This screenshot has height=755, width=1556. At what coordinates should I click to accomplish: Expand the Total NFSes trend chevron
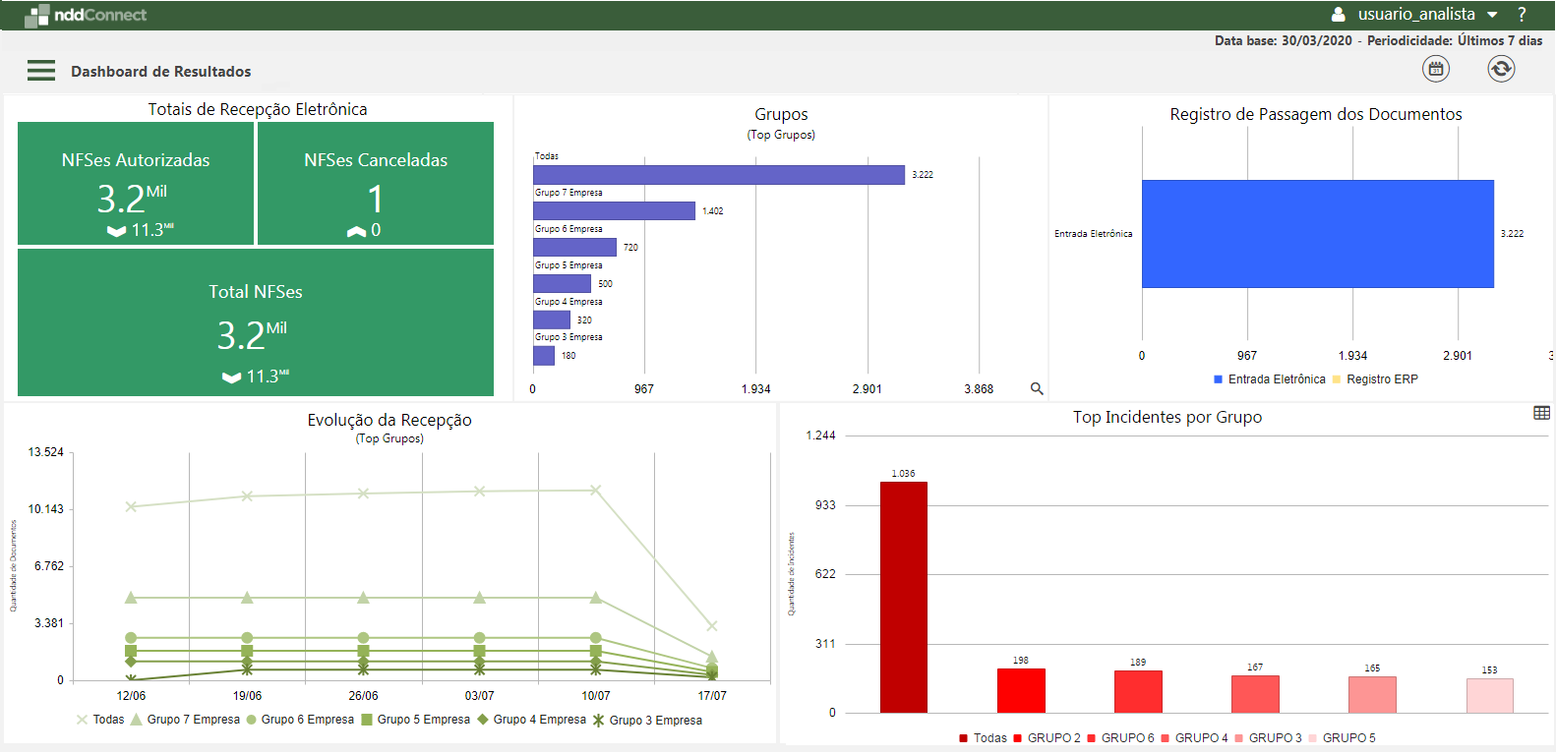point(231,377)
